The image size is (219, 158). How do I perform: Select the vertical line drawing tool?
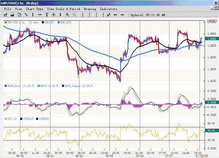tap(33, 15)
